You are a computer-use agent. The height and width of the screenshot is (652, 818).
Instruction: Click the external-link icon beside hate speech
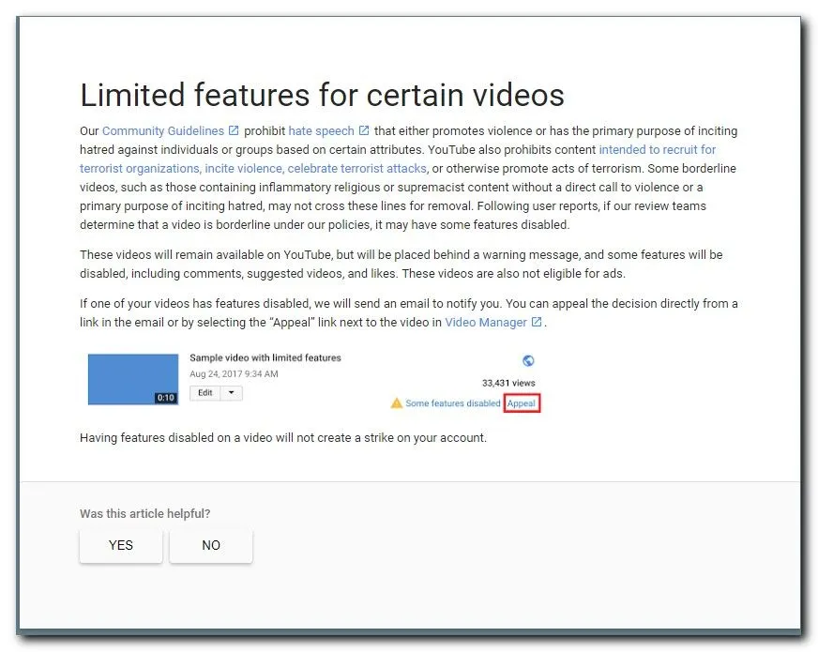coord(362,130)
